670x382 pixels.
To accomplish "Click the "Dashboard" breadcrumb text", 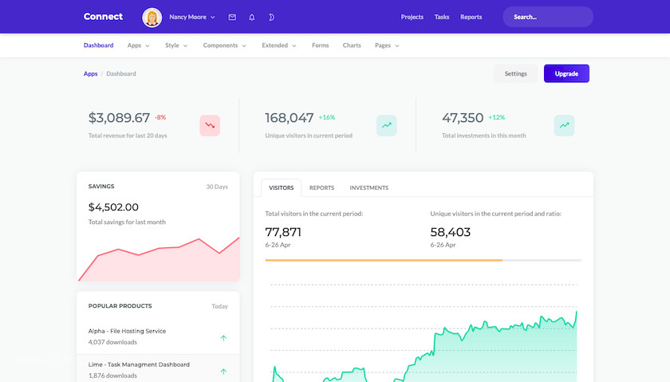I will 121,73.
